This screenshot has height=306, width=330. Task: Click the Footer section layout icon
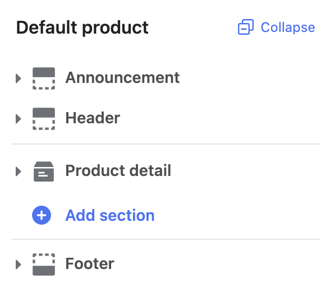[x=44, y=265]
